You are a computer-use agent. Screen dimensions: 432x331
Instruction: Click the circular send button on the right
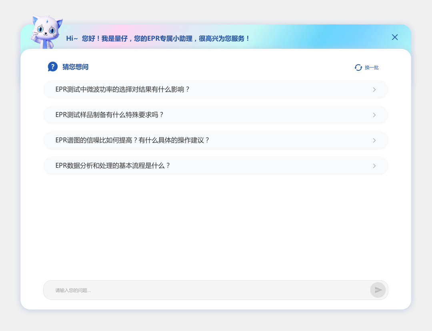click(x=378, y=290)
